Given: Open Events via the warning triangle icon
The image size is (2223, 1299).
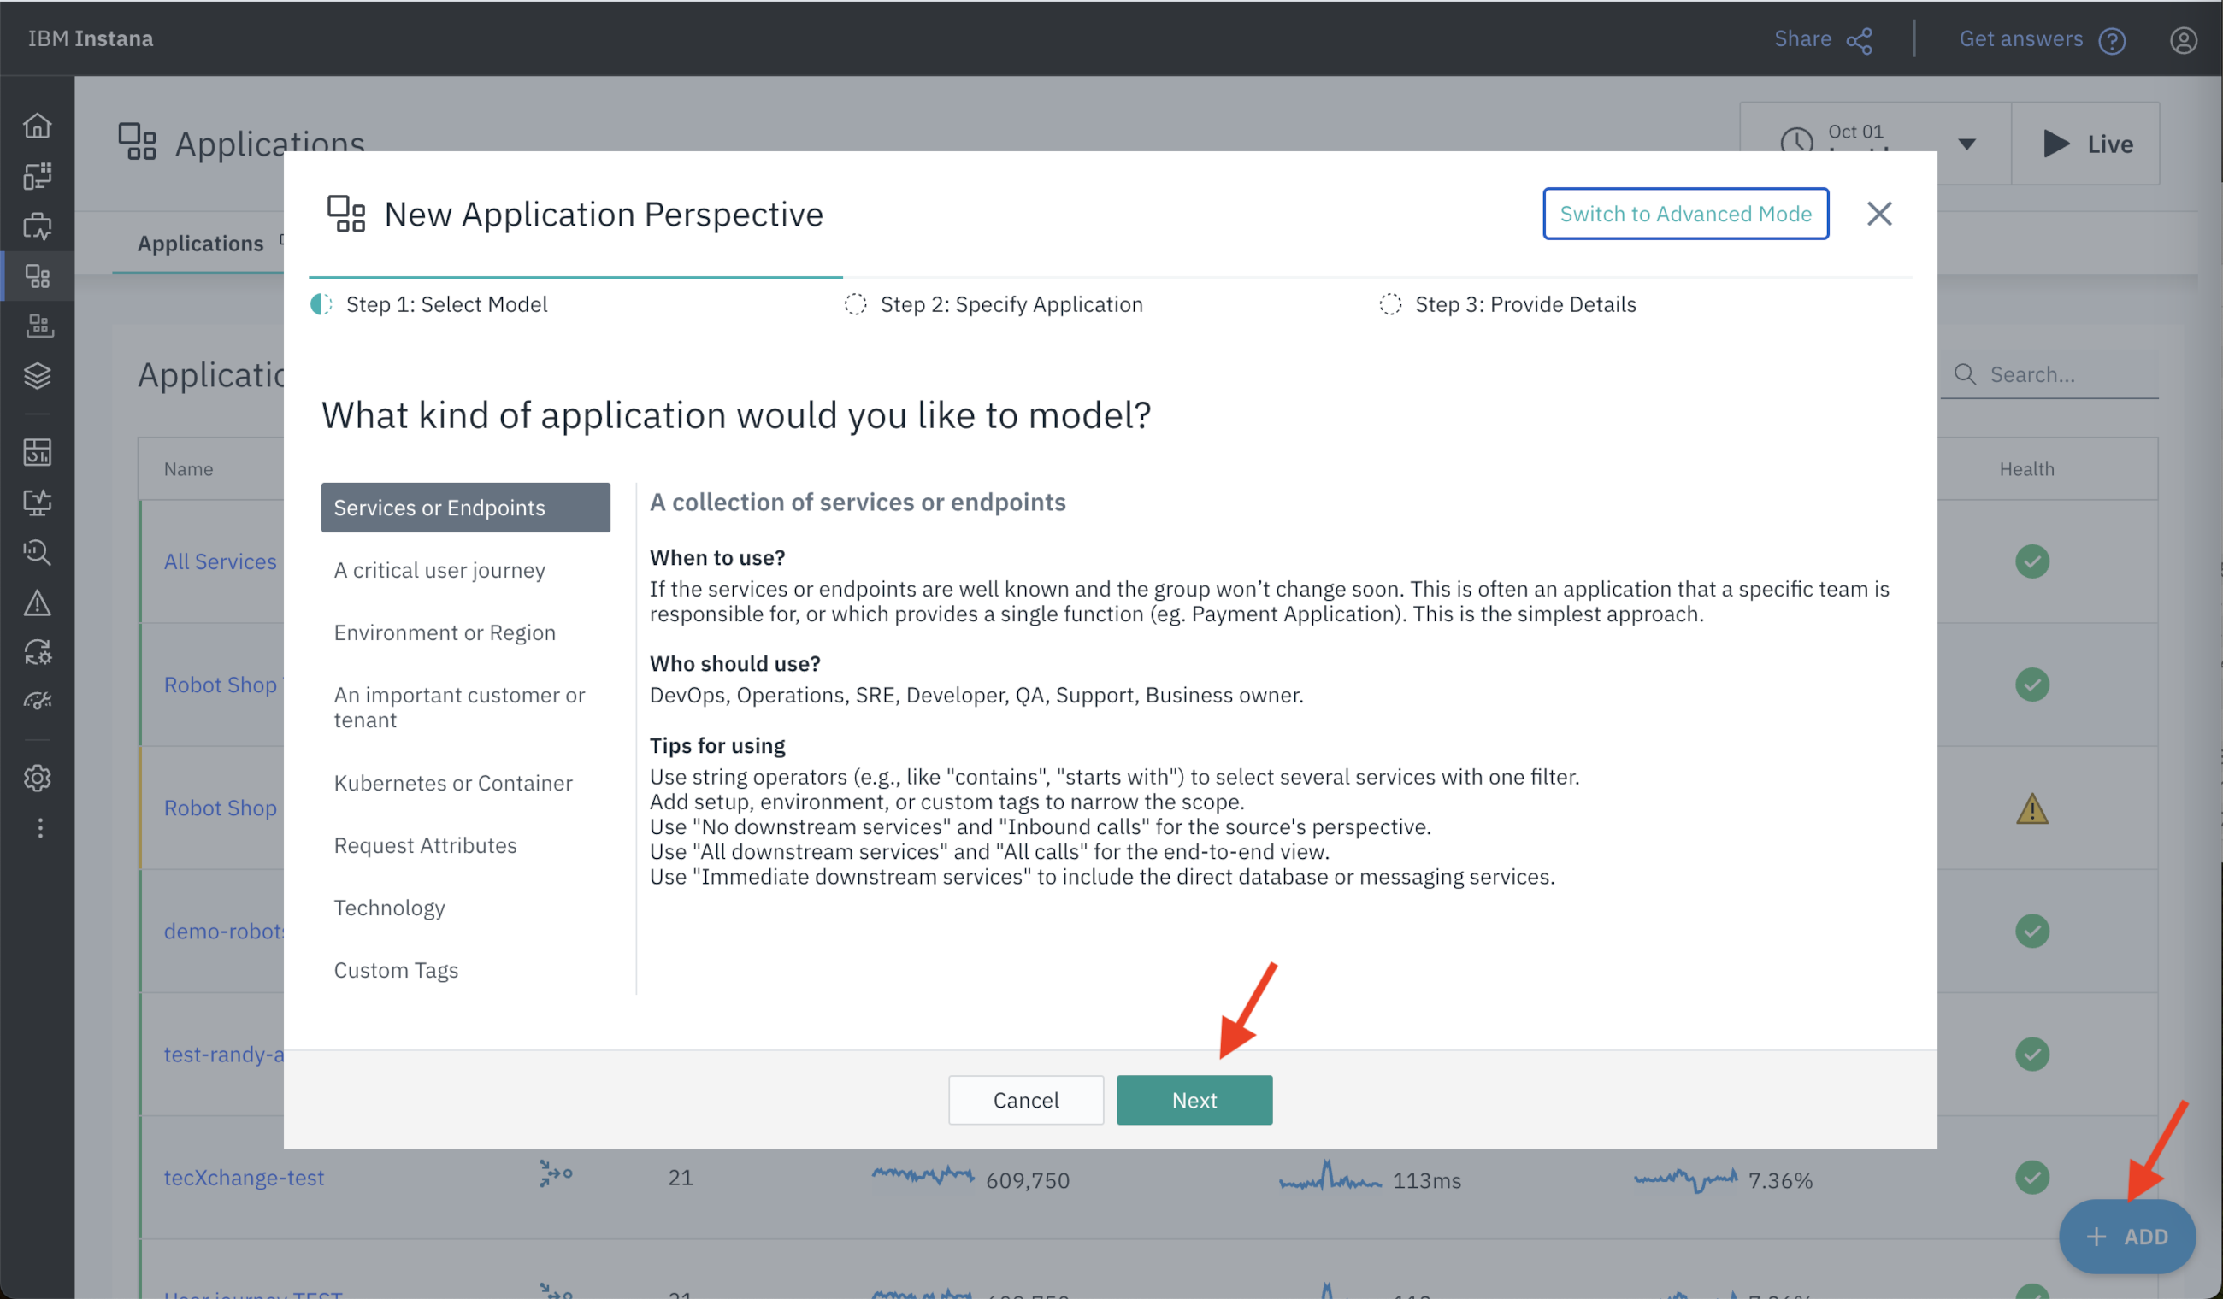Looking at the screenshot, I should [x=37, y=602].
